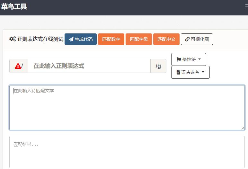
Task: Click the 菜鸟工具 site logo
Action: click(x=14, y=7)
